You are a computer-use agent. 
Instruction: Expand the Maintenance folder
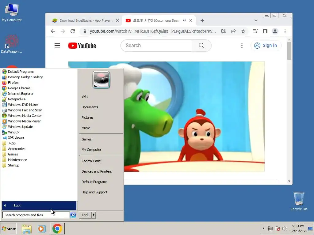pos(17,160)
